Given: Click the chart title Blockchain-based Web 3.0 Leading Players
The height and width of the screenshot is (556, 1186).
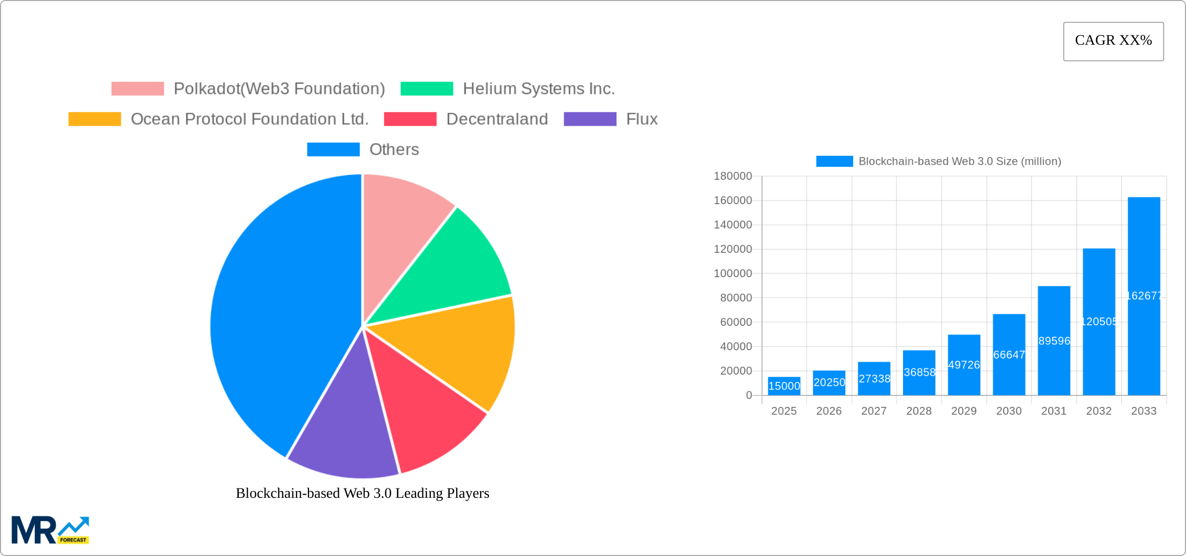Looking at the screenshot, I should [x=362, y=494].
